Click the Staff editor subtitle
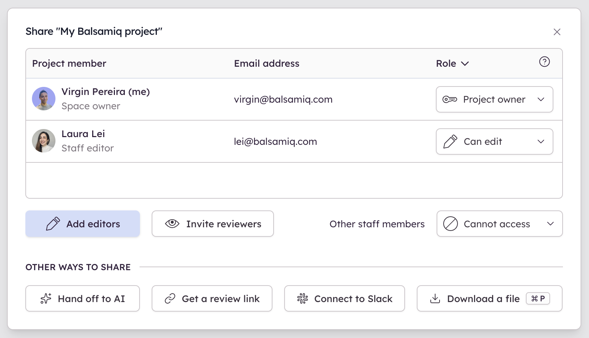 point(87,148)
